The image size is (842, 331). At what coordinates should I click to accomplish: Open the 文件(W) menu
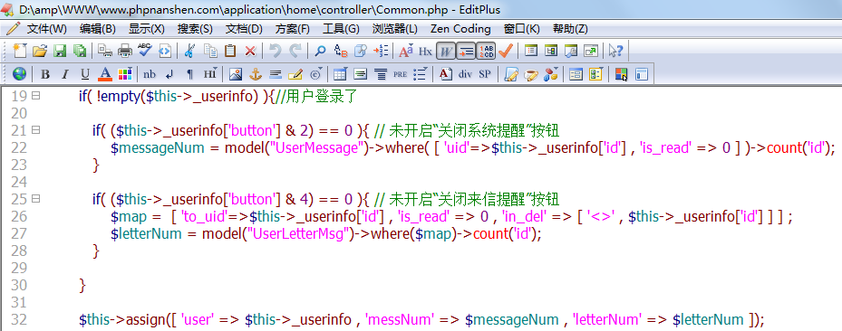pos(47,29)
